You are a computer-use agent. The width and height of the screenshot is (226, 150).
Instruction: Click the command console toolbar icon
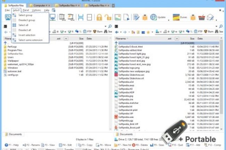(8, 17)
